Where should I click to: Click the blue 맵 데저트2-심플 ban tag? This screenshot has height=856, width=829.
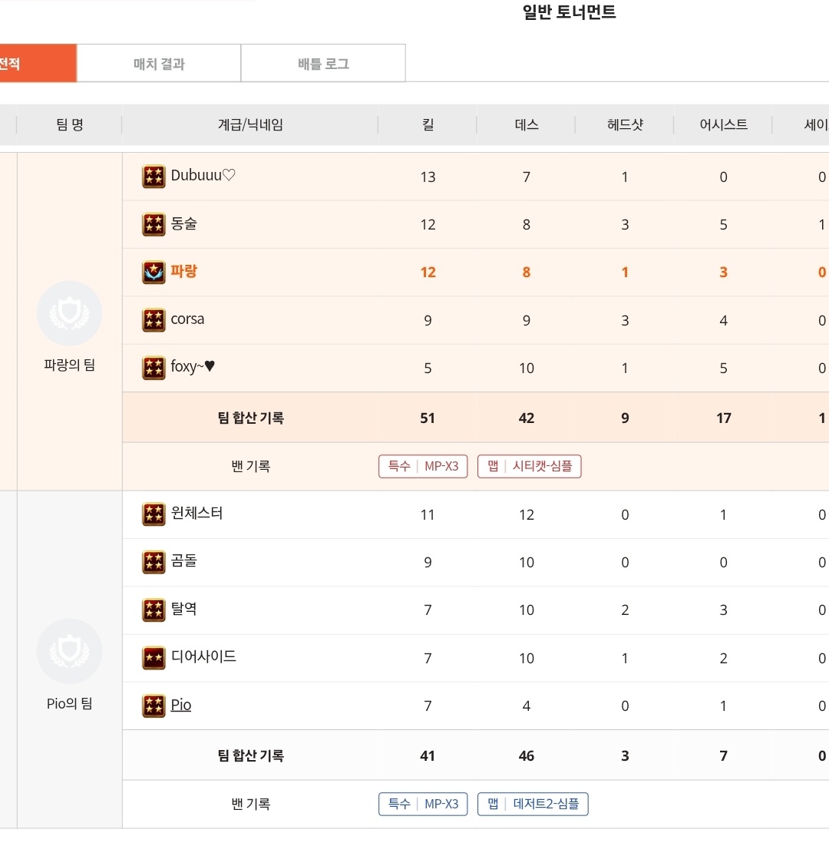coord(533,804)
